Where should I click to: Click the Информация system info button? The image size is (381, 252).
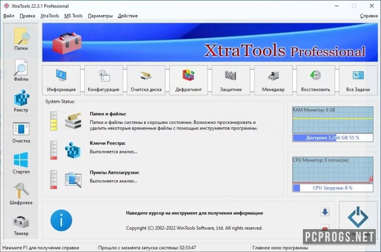61,80
